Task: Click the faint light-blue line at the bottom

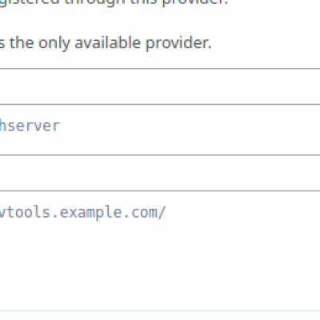Action: pyautogui.click(x=160, y=310)
